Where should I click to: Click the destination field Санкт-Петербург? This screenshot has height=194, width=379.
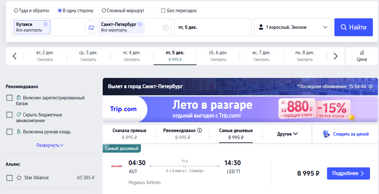(132, 27)
